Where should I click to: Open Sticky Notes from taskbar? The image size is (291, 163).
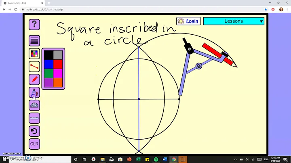147,159
